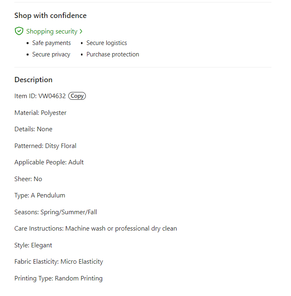Viewport: 291px width, 296px height.
Task: Expand the chevron beside Shopping security
Action: (81, 31)
